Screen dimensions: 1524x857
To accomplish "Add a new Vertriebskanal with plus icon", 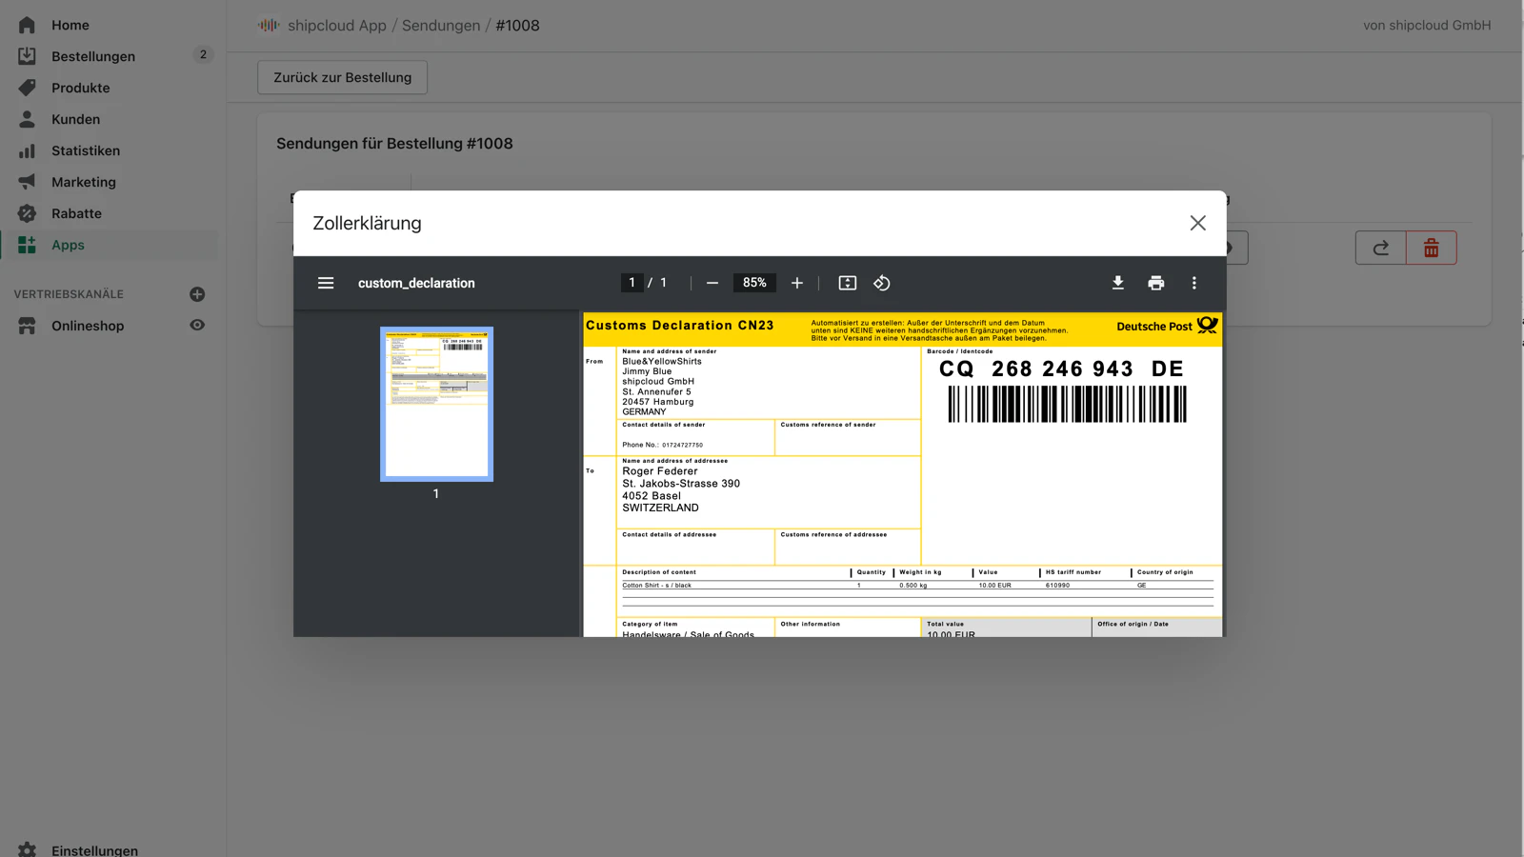I will pyautogui.click(x=196, y=293).
